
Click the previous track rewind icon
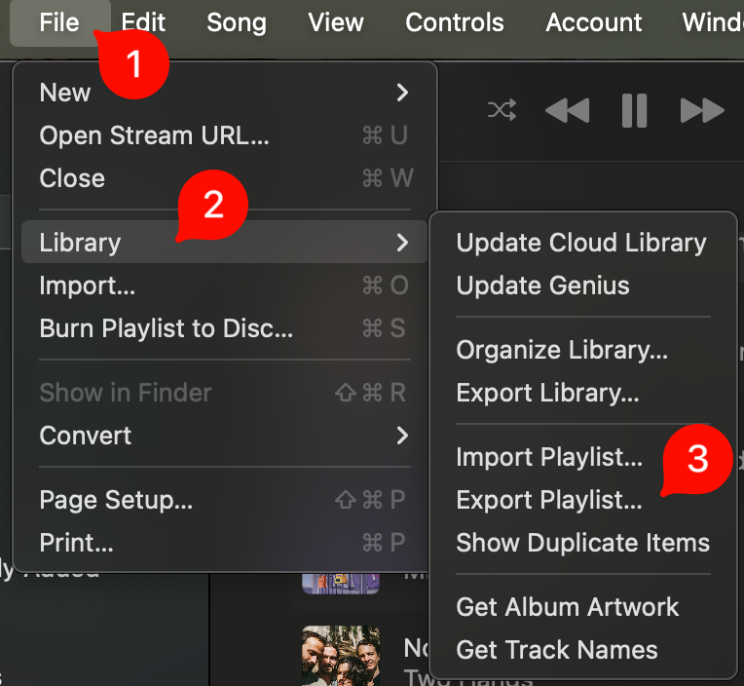click(568, 110)
